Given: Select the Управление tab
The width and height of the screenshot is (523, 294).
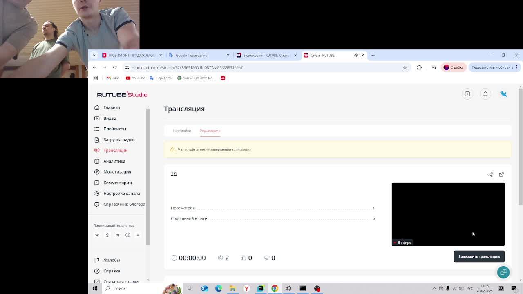Looking at the screenshot, I should 210,131.
